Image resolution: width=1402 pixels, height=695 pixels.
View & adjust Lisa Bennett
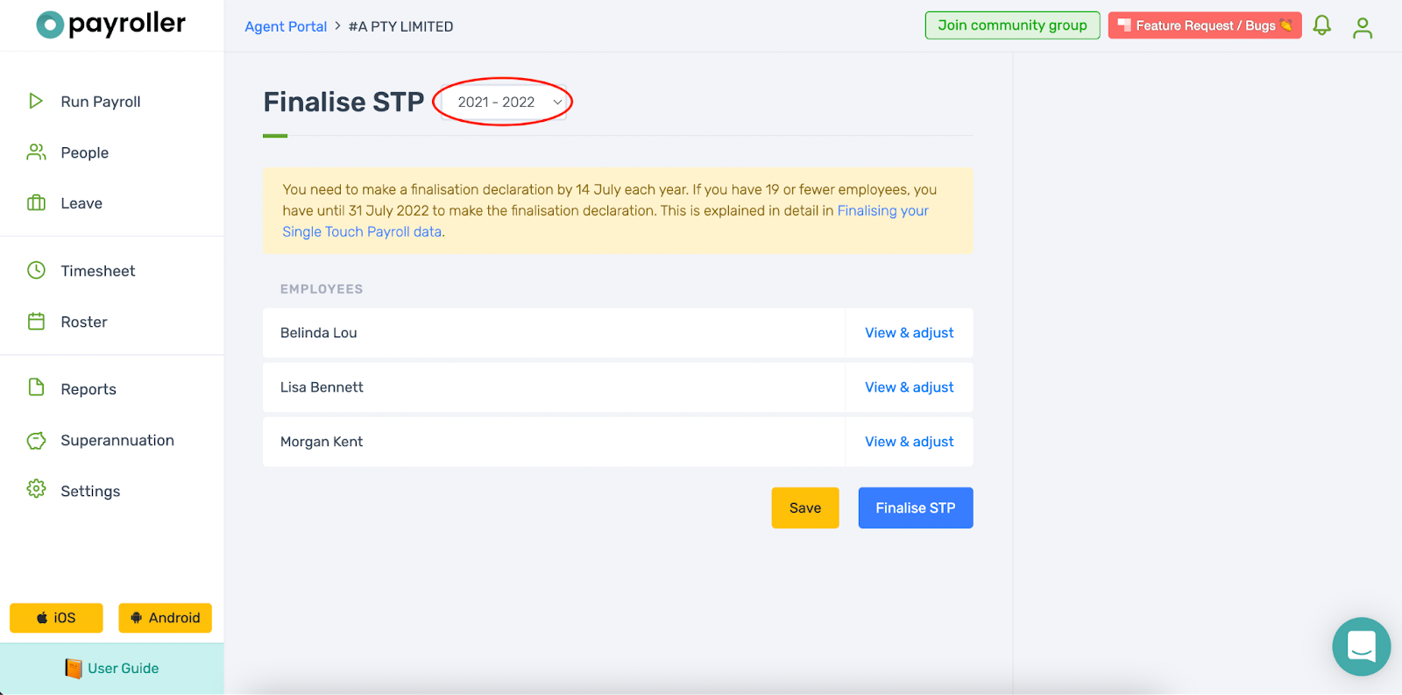coord(909,387)
